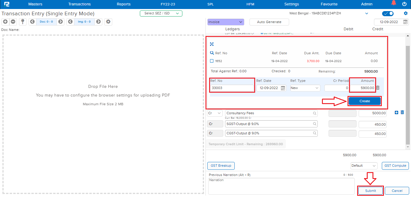Click the pin document icon

point(22,22)
